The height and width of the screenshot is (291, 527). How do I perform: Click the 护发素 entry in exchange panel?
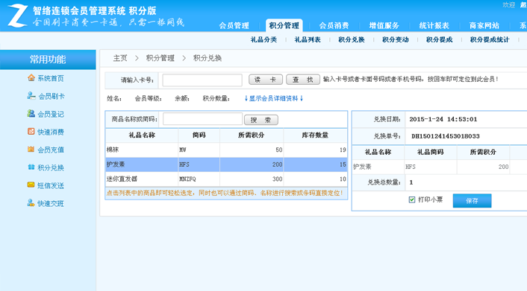(362, 167)
